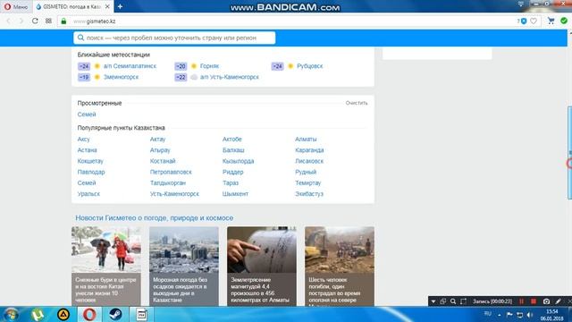
Task: Open the Opera Меню button
Action: pos(16,6)
